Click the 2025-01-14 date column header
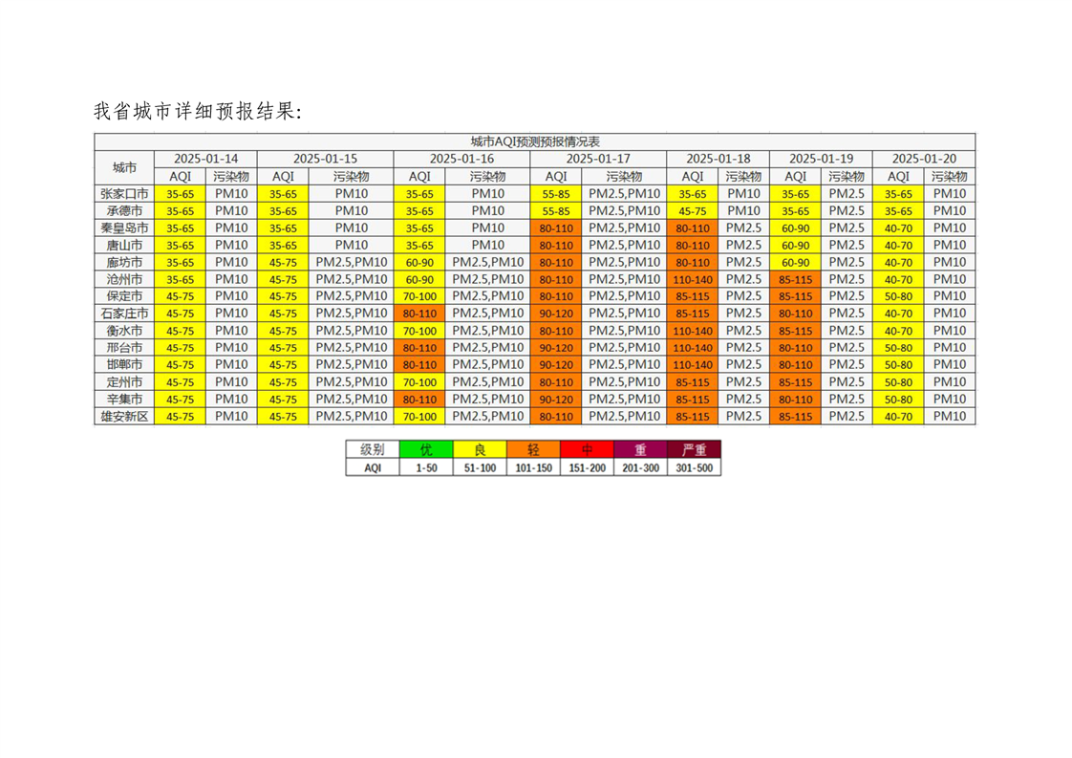Viewport: 1072px width, 758px height. [205, 159]
